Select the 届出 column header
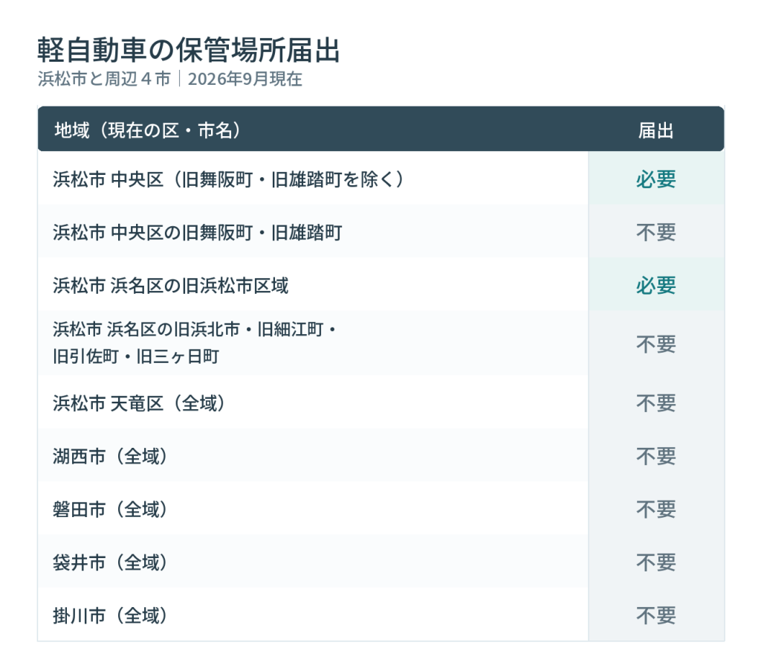This screenshot has height=651, width=761. click(655, 131)
